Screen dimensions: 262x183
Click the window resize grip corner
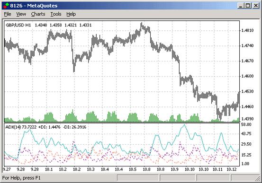pyautogui.click(x=257, y=179)
